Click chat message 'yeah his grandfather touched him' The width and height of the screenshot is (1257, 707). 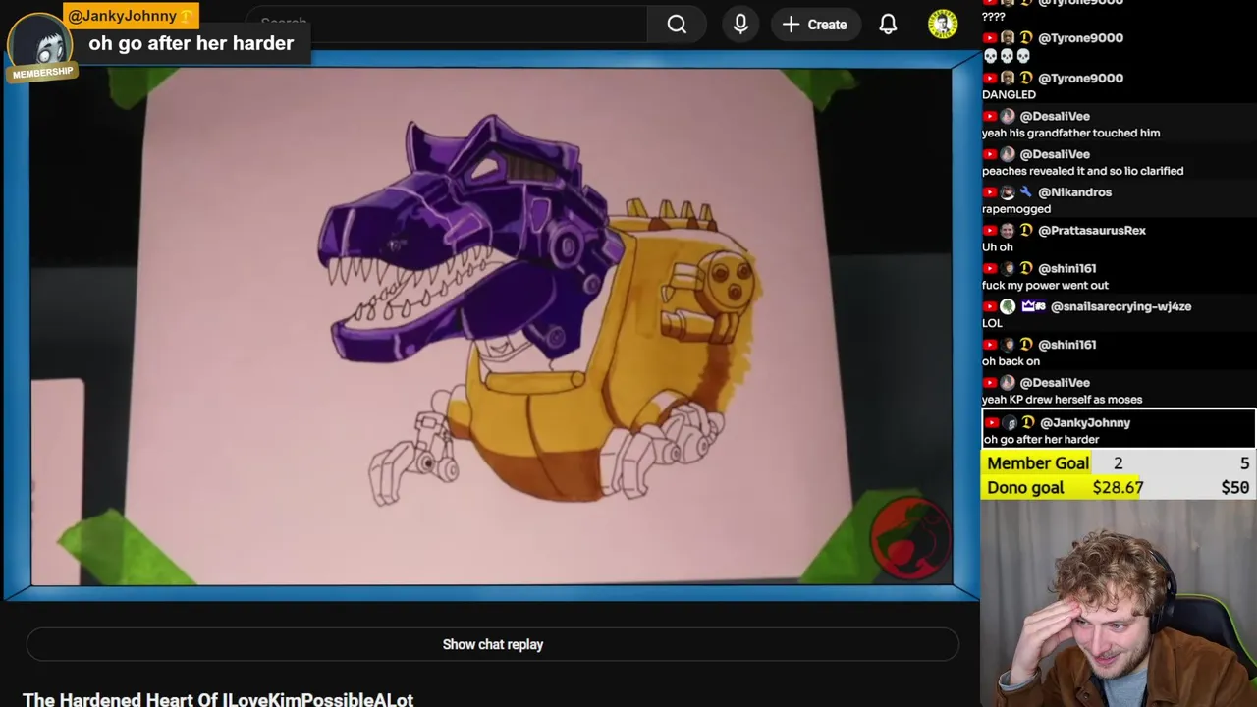point(1070,133)
